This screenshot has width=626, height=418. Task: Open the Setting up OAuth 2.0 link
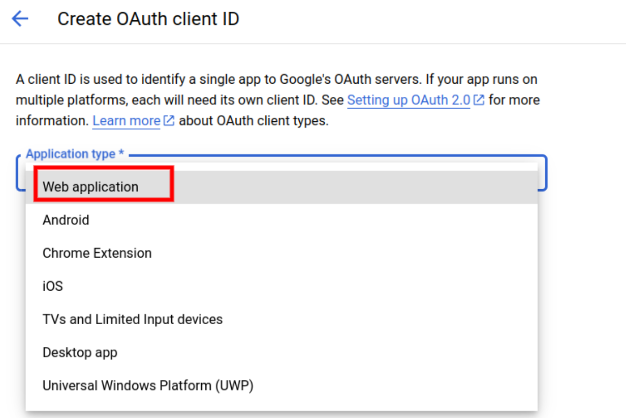[x=409, y=100]
